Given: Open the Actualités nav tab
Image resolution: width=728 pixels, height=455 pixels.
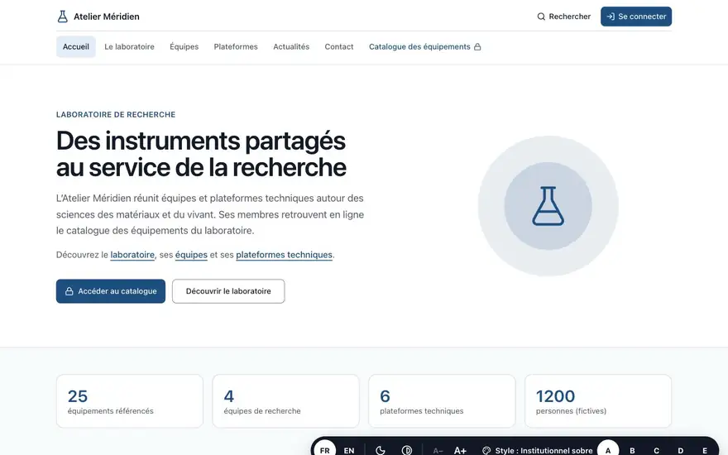Looking at the screenshot, I should tap(291, 47).
